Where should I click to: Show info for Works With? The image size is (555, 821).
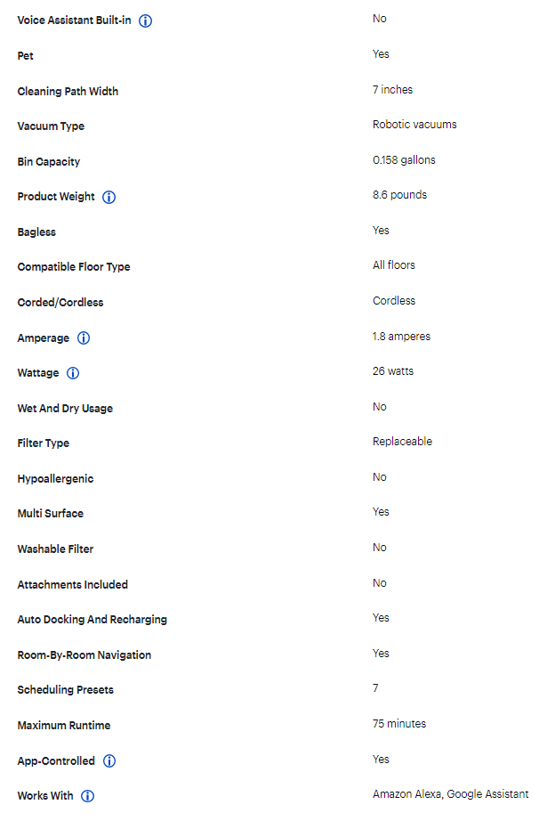click(x=88, y=796)
